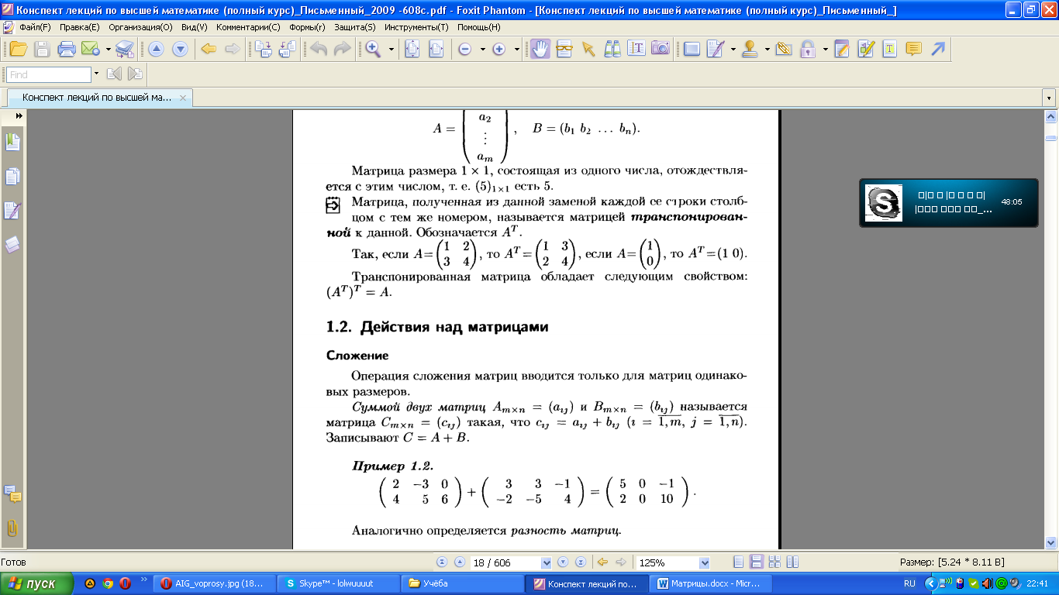Screen dimensions: 1059x595
Task: Click the Save diskette icon
Action: tap(42, 49)
